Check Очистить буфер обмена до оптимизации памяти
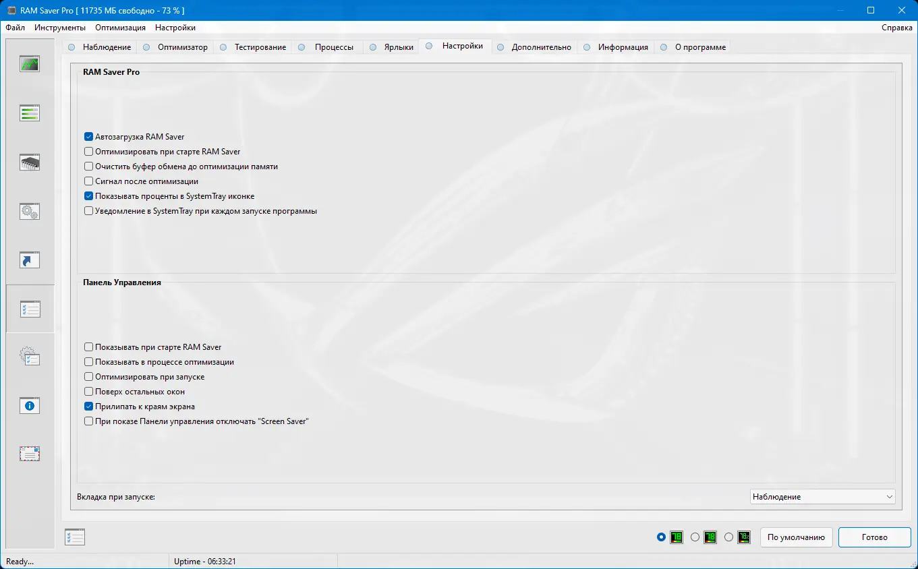The image size is (918, 569). [x=88, y=167]
